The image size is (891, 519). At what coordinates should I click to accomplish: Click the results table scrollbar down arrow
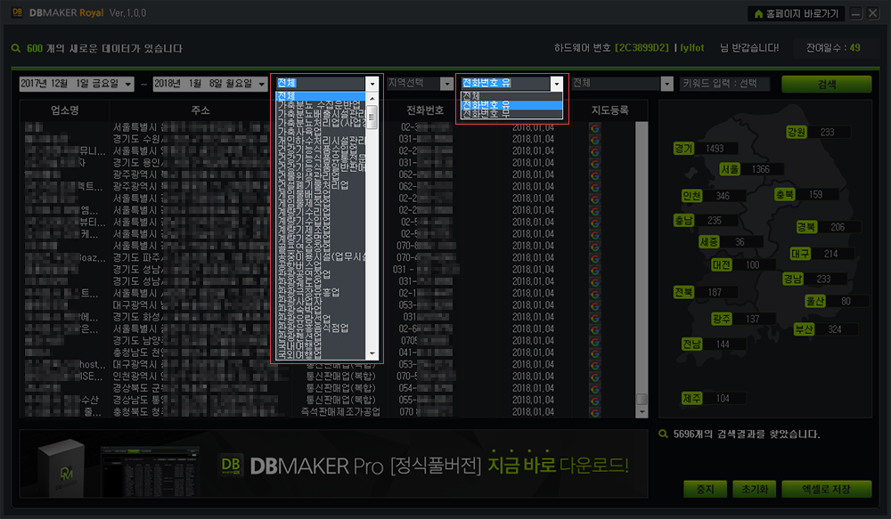tap(642, 412)
